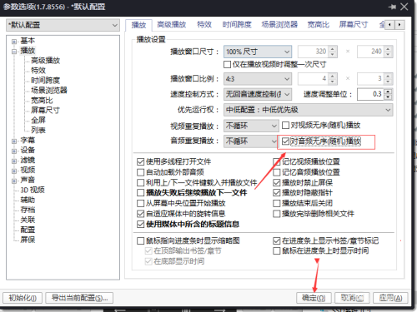This screenshot has height=312, width=417.
Task: Select 辅助 in the tree
Action: 28,200
